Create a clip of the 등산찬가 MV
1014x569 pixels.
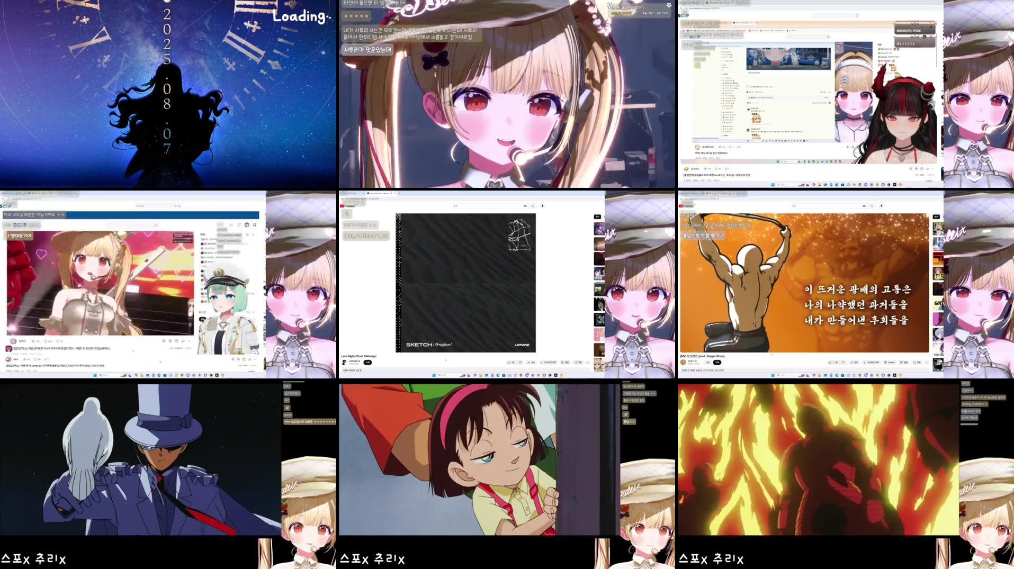904,363
